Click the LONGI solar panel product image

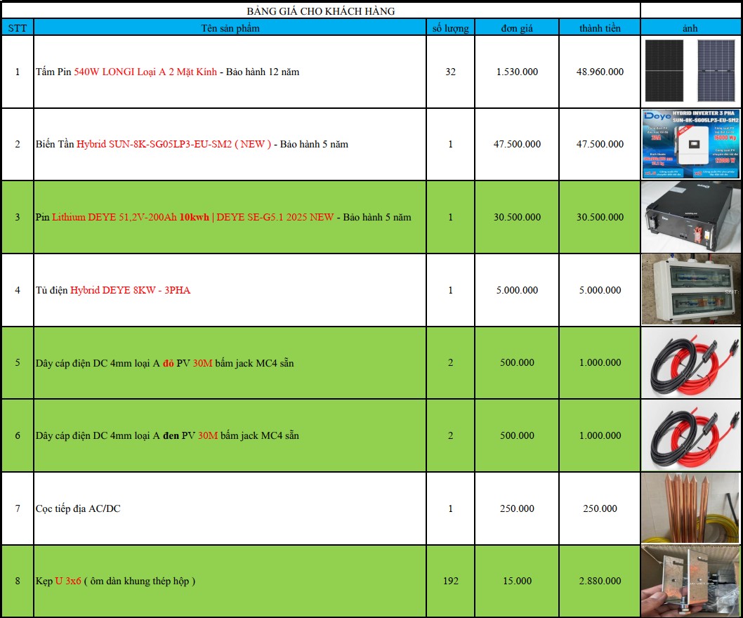(690, 71)
